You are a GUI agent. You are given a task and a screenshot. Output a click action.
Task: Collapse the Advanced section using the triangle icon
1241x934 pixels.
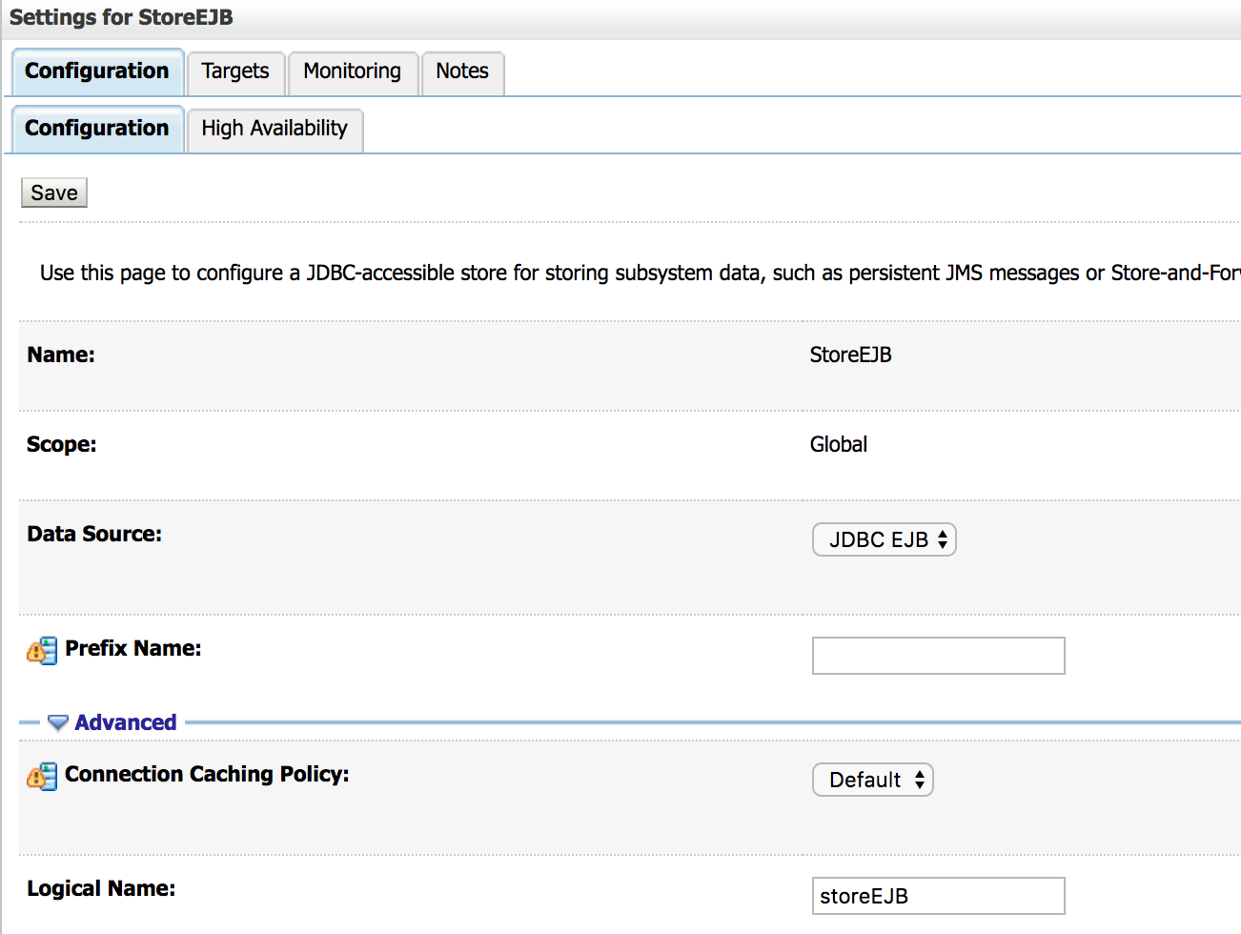[x=58, y=723]
